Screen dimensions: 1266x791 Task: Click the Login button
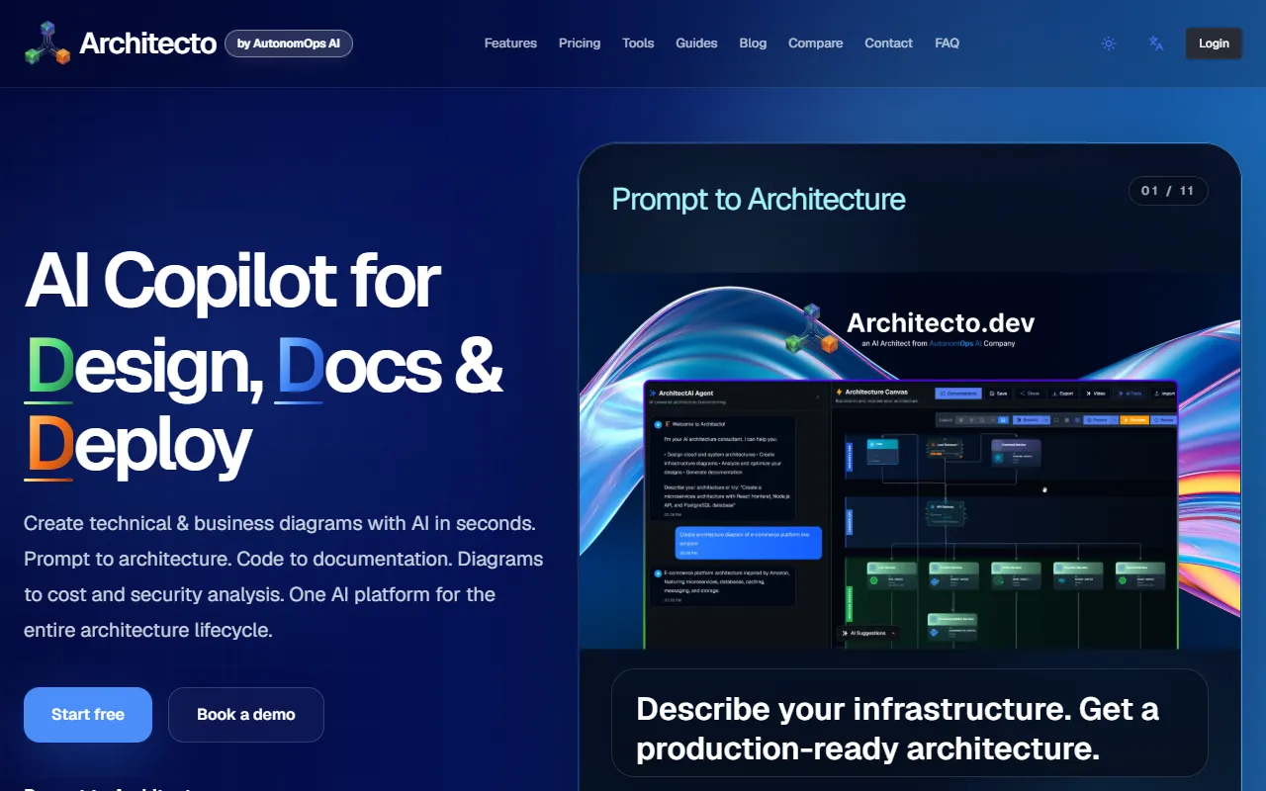(x=1214, y=44)
